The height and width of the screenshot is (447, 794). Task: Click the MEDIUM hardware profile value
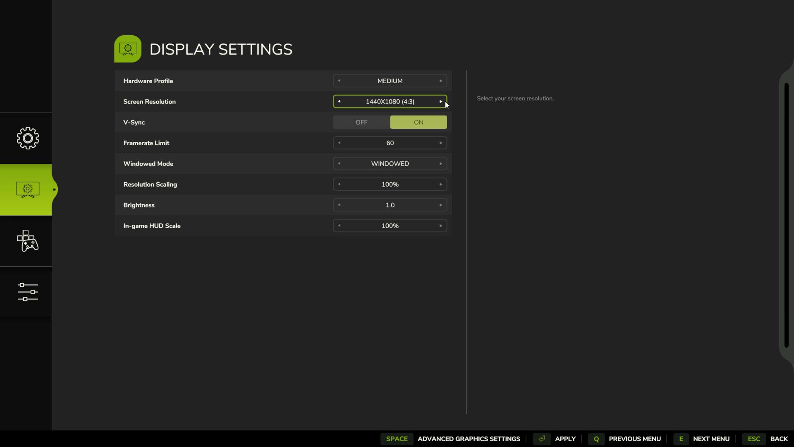click(x=390, y=81)
